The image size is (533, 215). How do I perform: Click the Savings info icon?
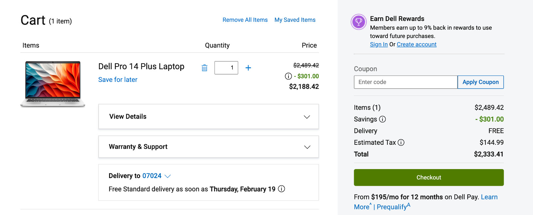(x=382, y=119)
